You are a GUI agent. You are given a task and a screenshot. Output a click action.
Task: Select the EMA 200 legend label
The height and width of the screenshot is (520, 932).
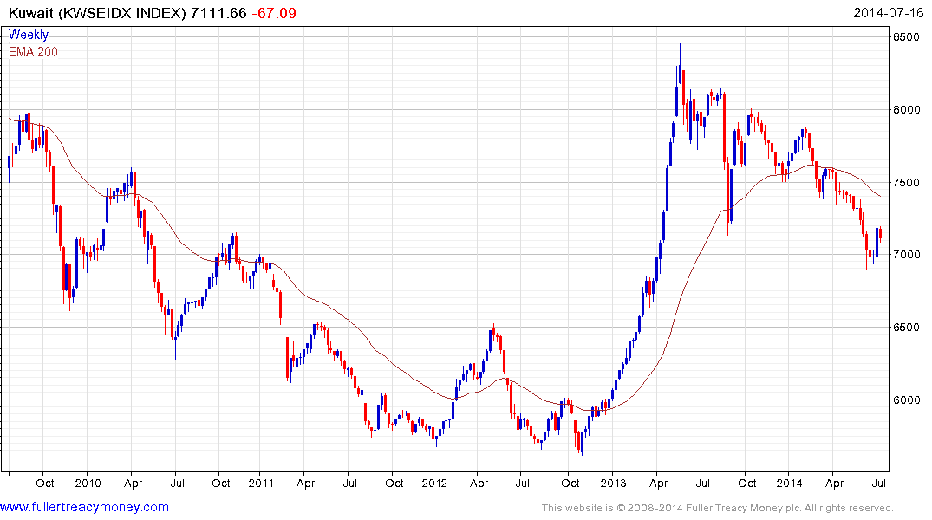(x=33, y=52)
